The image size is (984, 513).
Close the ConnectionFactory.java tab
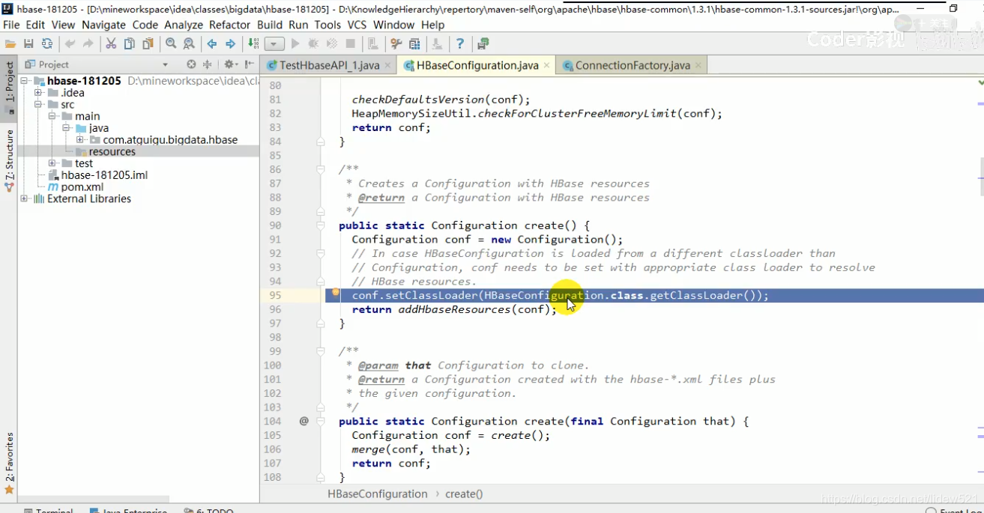tap(698, 65)
